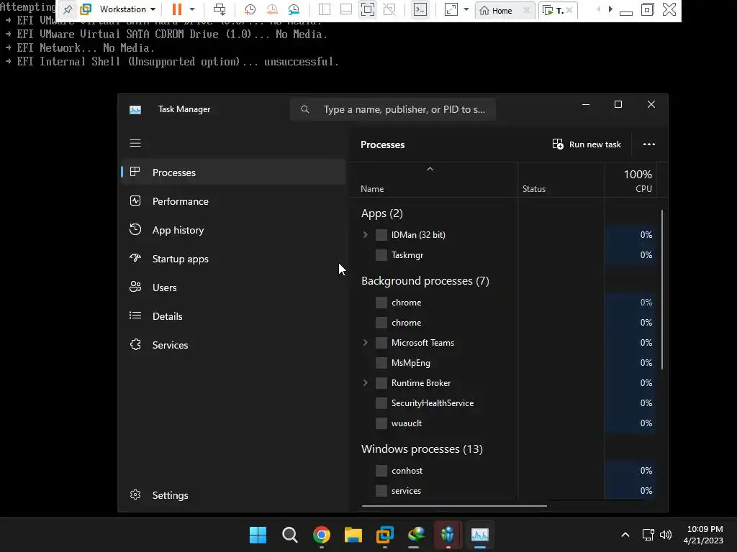Image resolution: width=737 pixels, height=552 pixels.
Task: Expand the Runtime Broker process group
Action: click(x=365, y=383)
